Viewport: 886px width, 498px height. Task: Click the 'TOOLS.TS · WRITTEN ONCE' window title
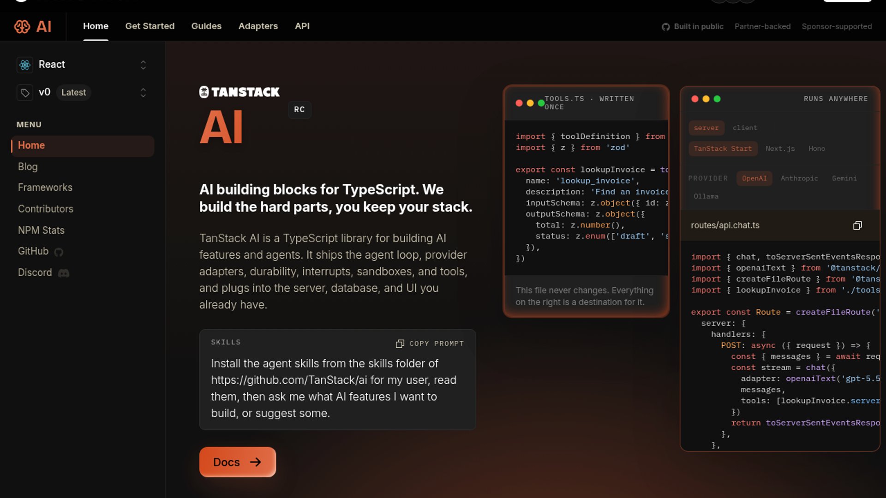click(589, 103)
